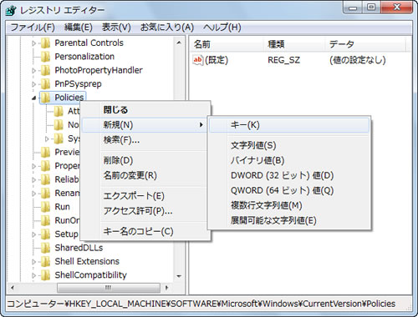Expand the Setup tree node
The width and height of the screenshot is (418, 317).
34,234
